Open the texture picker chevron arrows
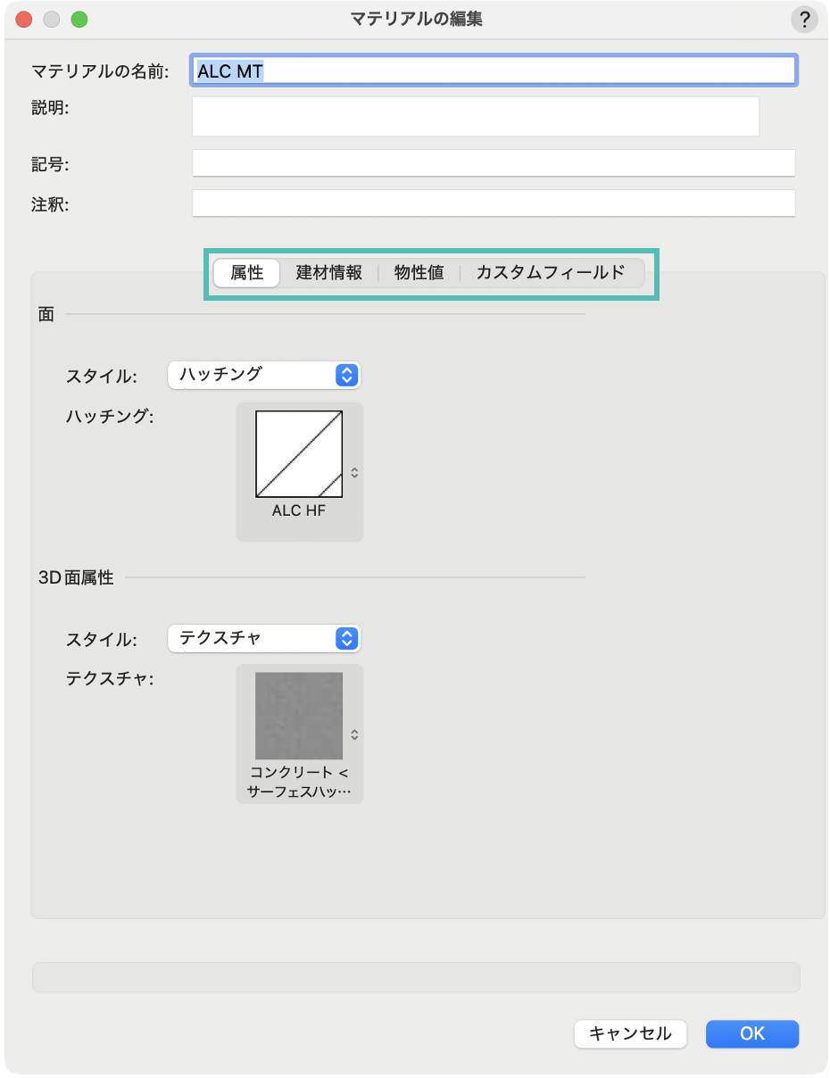 click(x=354, y=734)
